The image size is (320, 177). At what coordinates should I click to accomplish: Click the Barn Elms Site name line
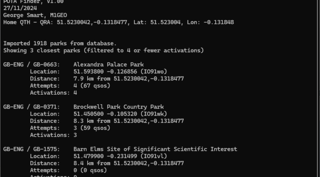pyautogui.click(x=155, y=149)
